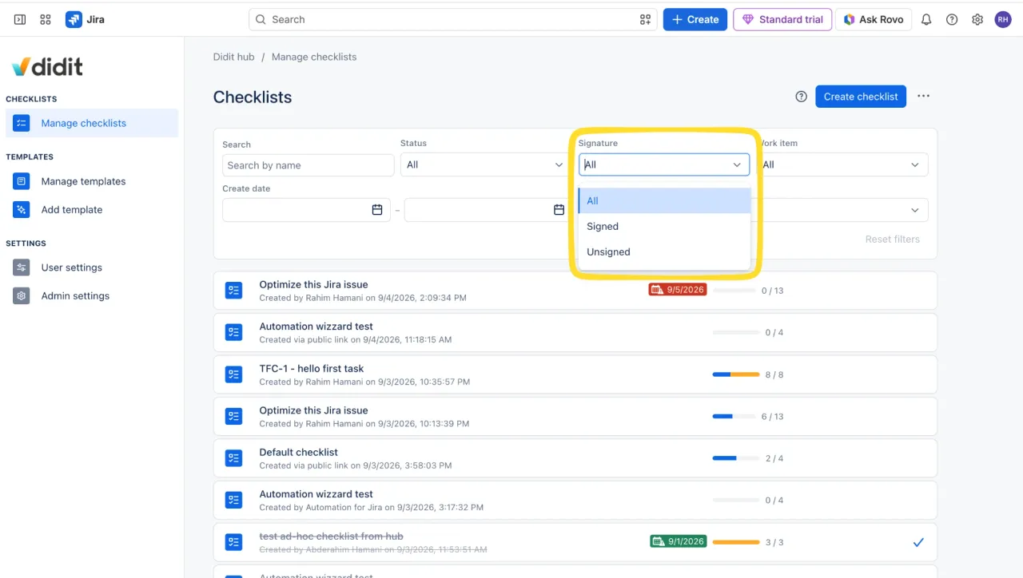Click Reset filters
The image size is (1023, 578).
[892, 240]
